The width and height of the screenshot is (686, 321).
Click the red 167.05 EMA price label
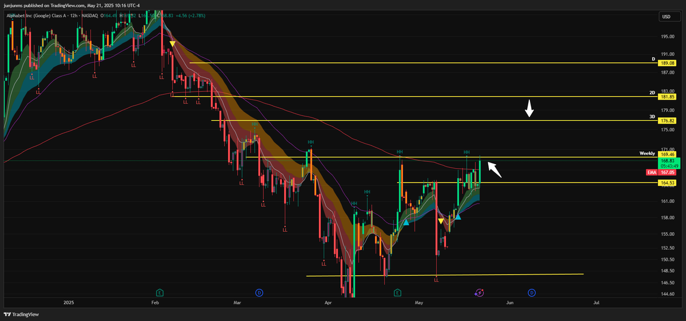pos(668,172)
